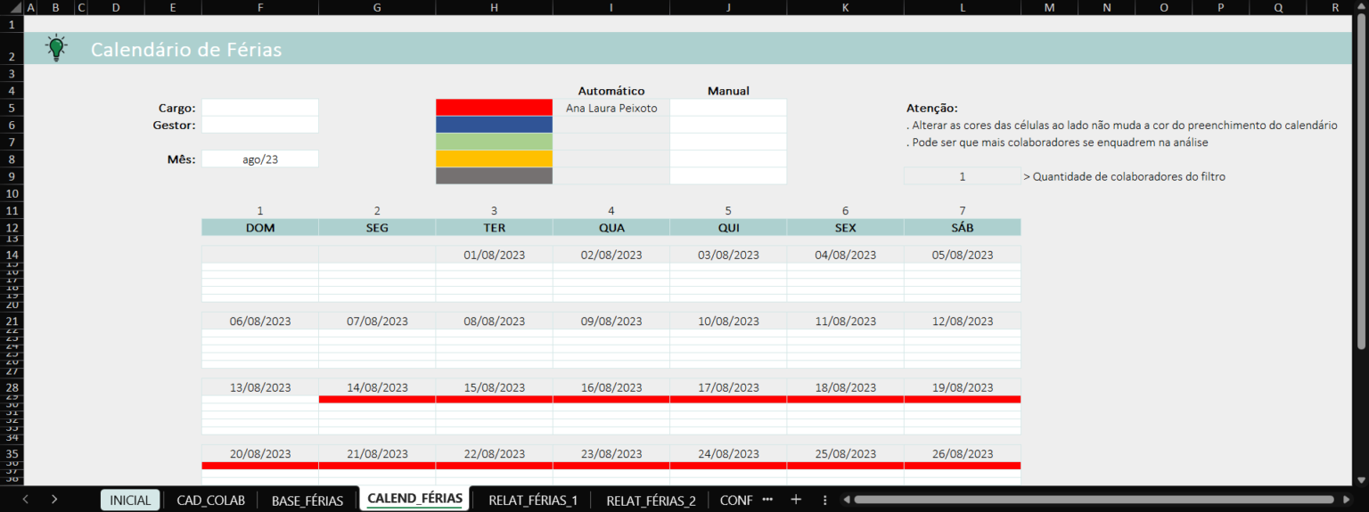Select the 26/08/2023 date cell
The height and width of the screenshot is (512, 1369).
(x=963, y=453)
